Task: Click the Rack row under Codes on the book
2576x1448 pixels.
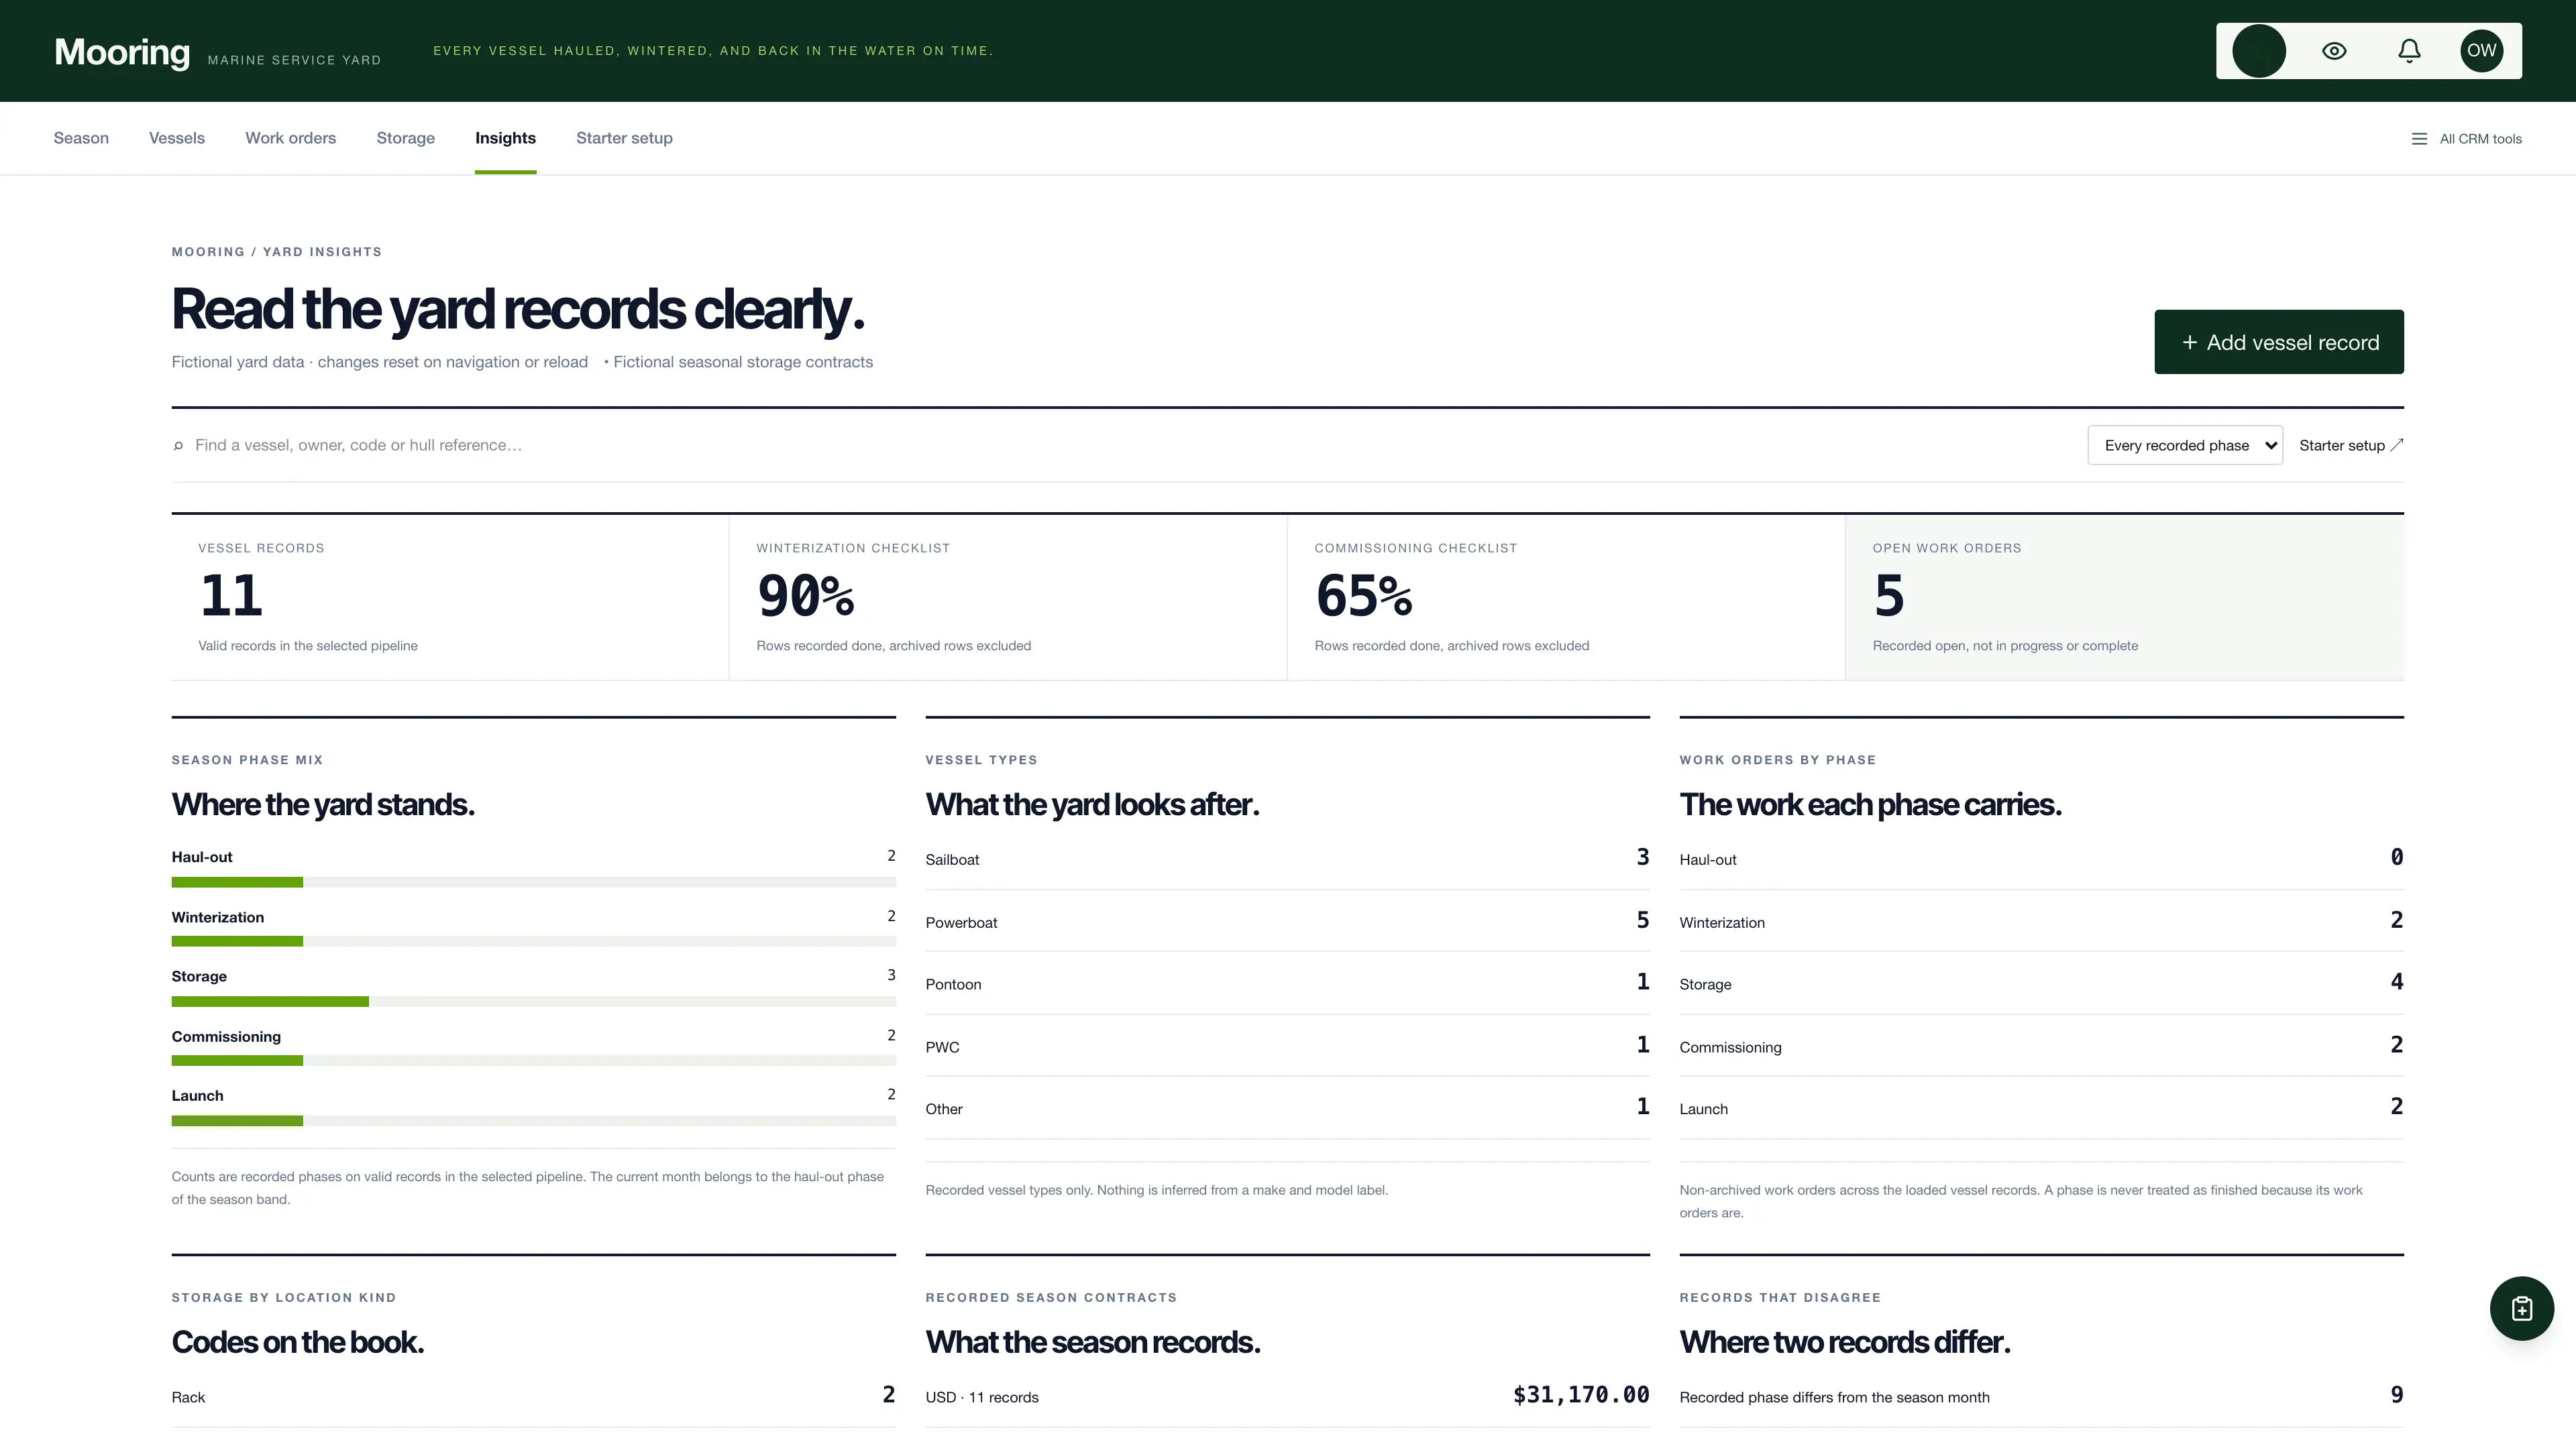Action: (533, 1396)
